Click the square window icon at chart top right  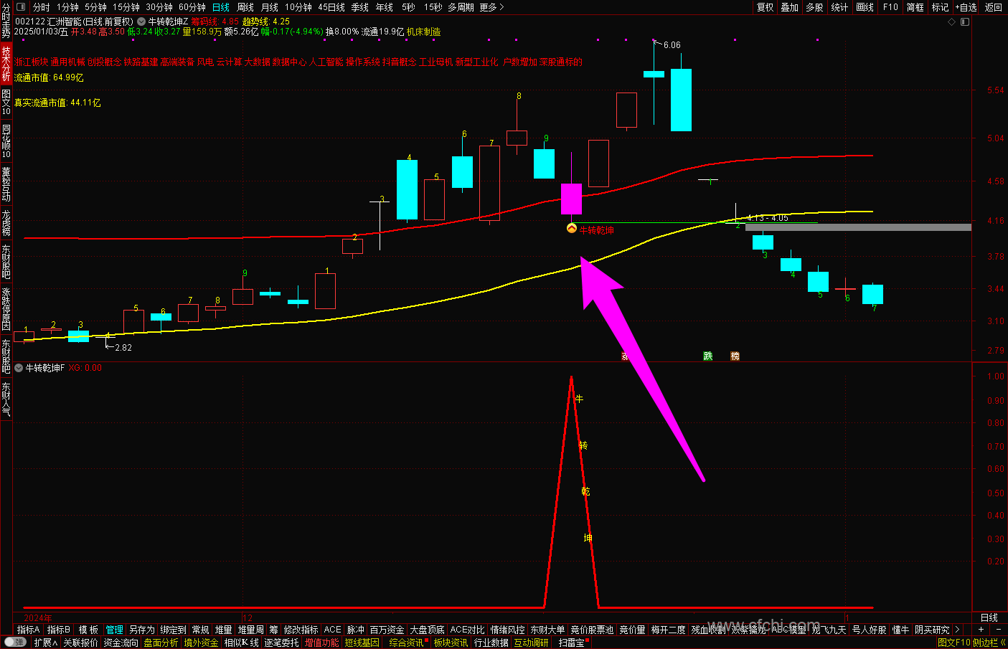click(965, 22)
